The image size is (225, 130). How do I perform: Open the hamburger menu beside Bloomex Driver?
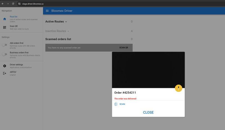(47, 11)
